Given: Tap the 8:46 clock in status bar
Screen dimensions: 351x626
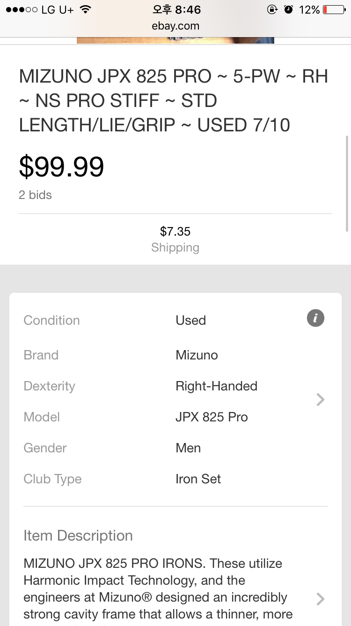Looking at the screenshot, I should [176, 9].
